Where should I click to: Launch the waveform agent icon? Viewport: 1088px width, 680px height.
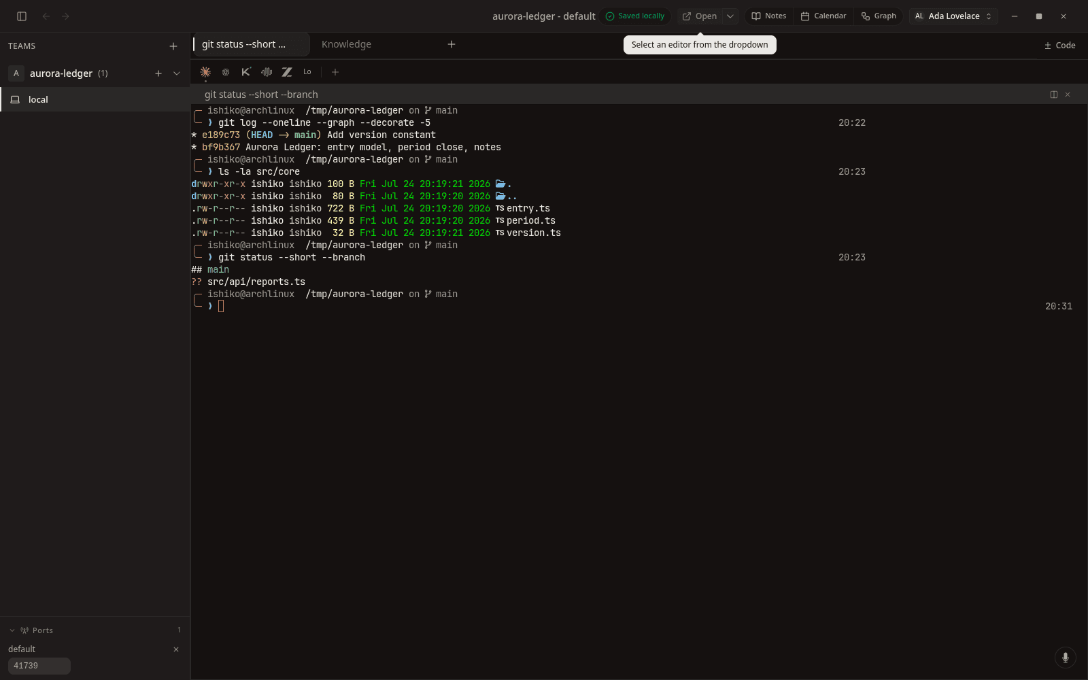pyautogui.click(x=267, y=72)
